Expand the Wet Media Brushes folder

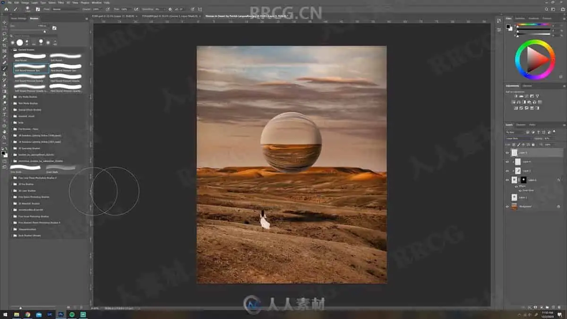point(12,103)
